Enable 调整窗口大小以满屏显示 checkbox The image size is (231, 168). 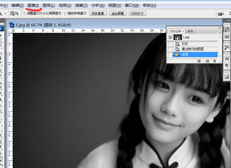coord(25,13)
